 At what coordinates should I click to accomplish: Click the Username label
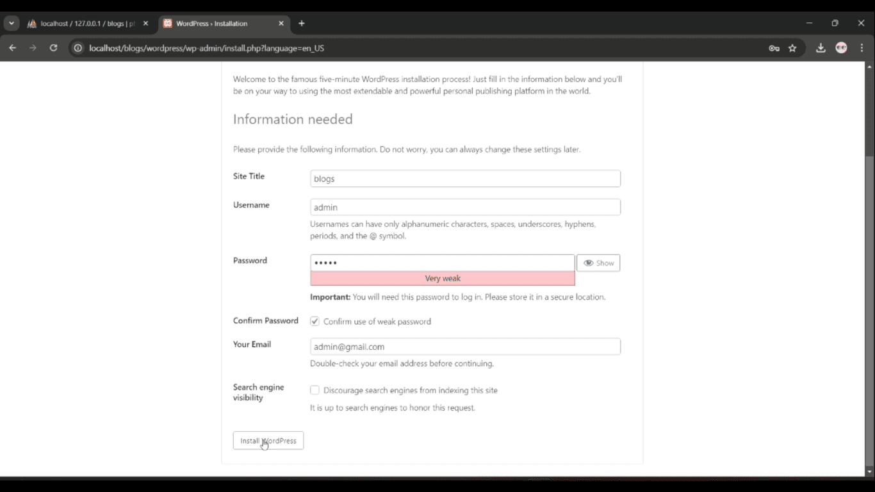click(x=251, y=205)
